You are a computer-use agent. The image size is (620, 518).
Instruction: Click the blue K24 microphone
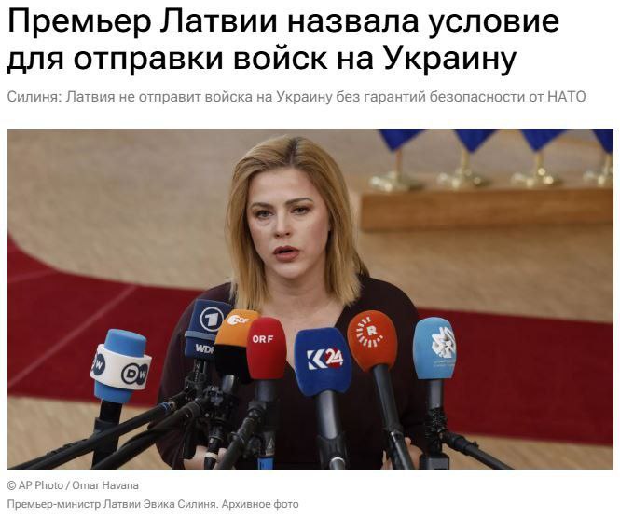(323, 361)
